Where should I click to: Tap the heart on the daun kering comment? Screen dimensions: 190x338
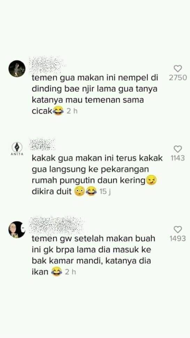coord(178,149)
